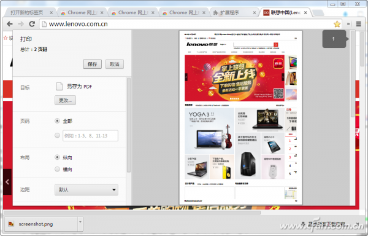368x236 pixels.
Task: Go back with the browser back arrow
Action: coord(10,24)
